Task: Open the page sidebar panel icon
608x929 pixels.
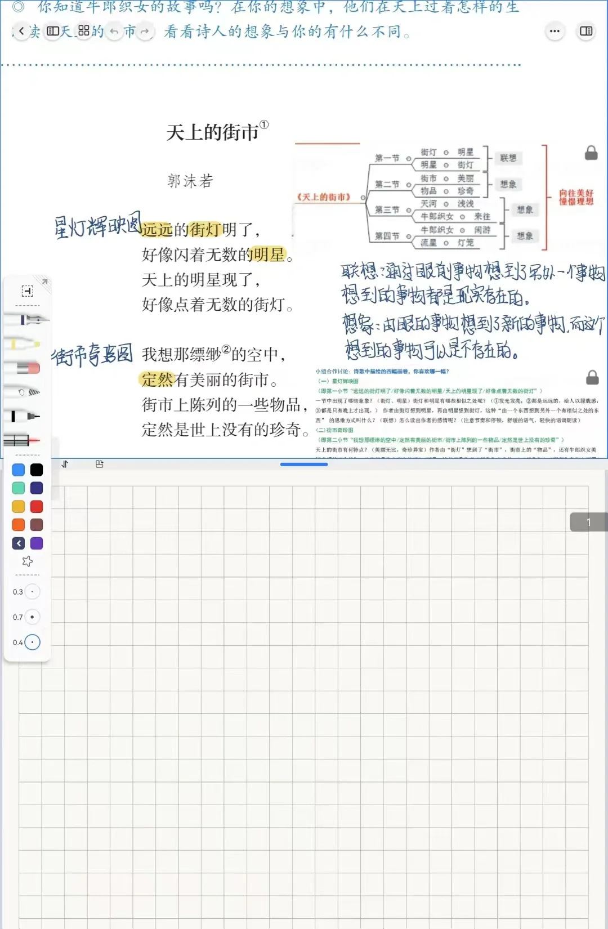Action: [x=53, y=31]
